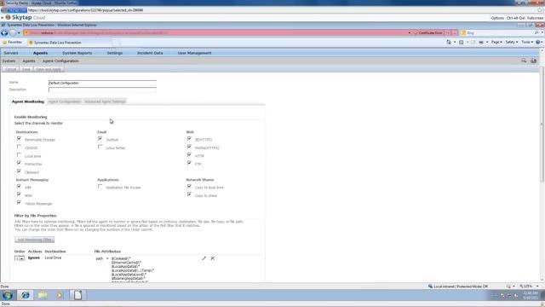
Task: Toggle the Clipboard checkbox
Action: 19,171
